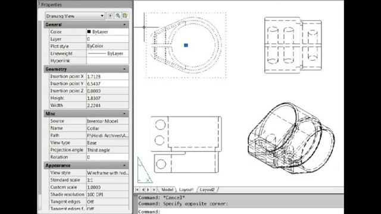
Task: Open the Standard scale 1:1 field
Action: click(108, 180)
